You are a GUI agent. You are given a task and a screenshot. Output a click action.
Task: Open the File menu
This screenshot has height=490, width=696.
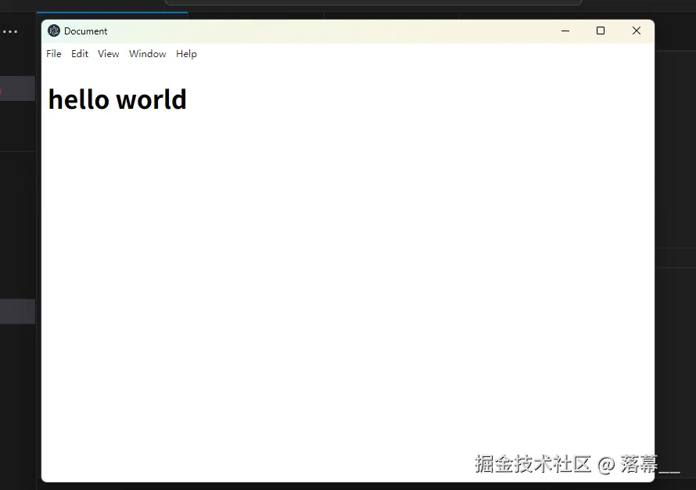(x=53, y=53)
